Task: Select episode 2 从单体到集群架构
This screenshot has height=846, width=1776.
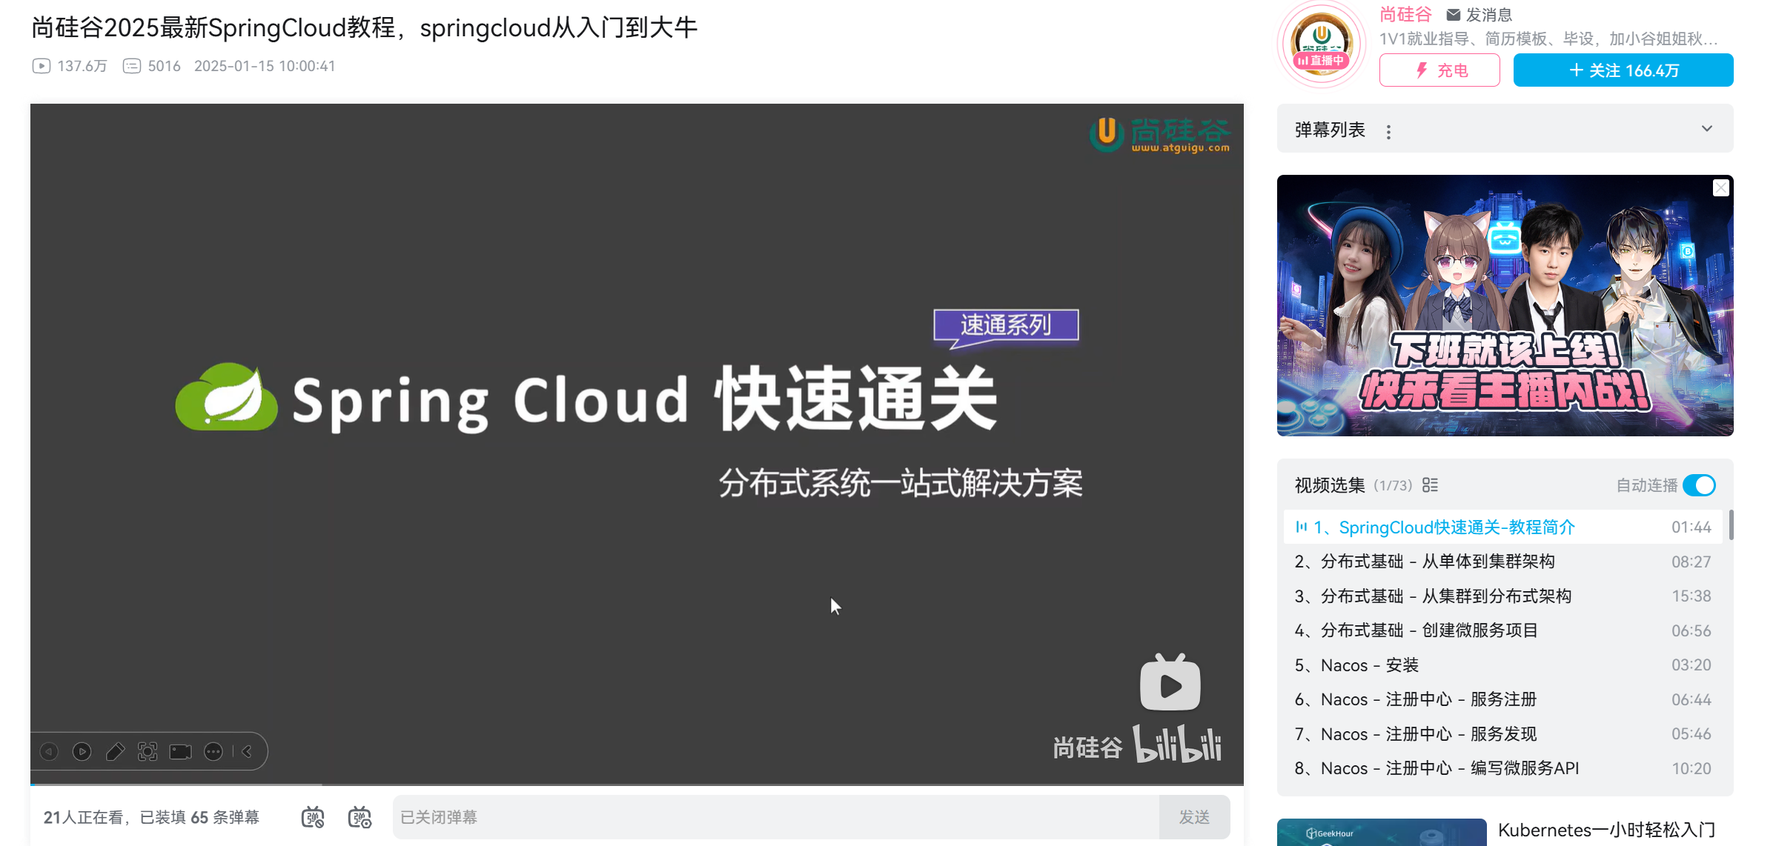Action: click(x=1505, y=562)
